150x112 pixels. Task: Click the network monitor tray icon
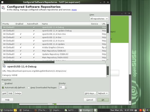144,110
